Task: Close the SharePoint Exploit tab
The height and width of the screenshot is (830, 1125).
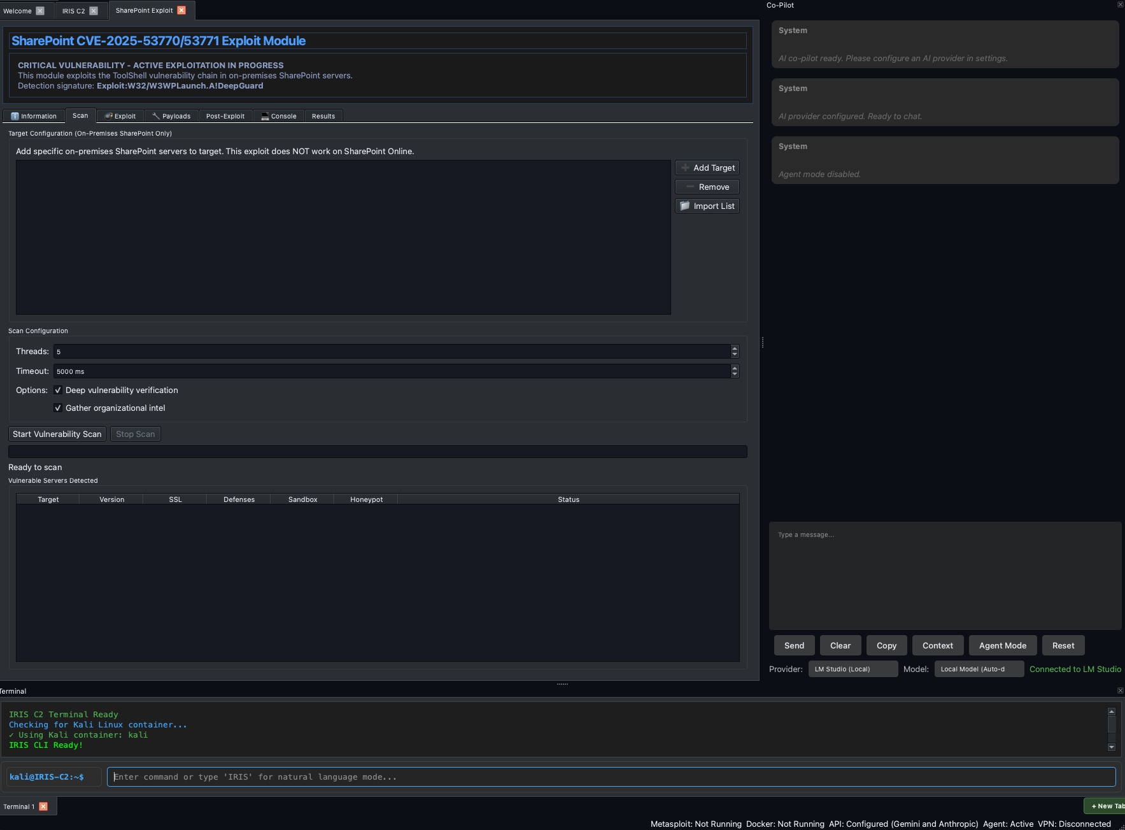Action: tap(181, 10)
